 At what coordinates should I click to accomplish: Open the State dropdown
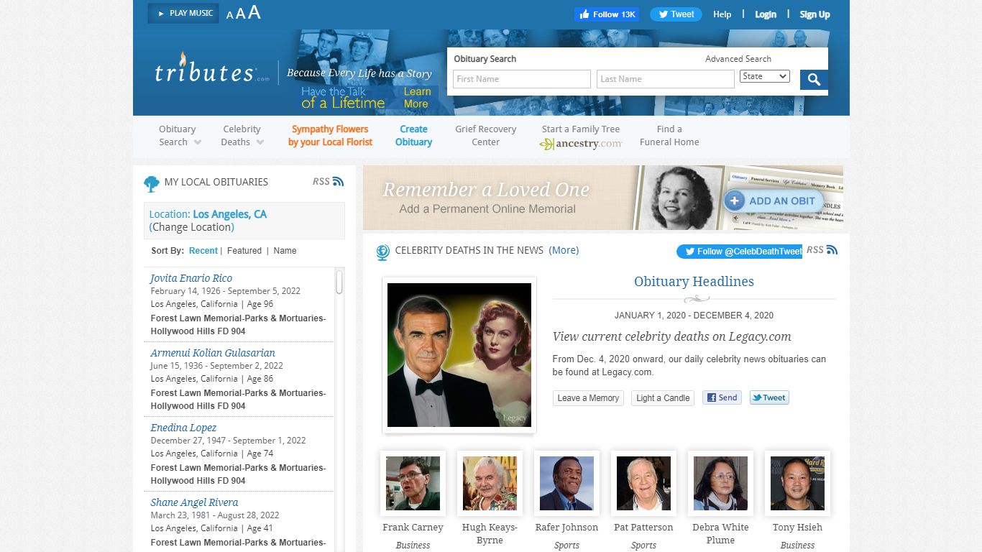click(x=765, y=76)
